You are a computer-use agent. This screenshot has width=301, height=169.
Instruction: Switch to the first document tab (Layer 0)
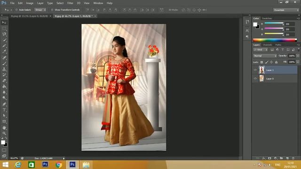coord(29,16)
